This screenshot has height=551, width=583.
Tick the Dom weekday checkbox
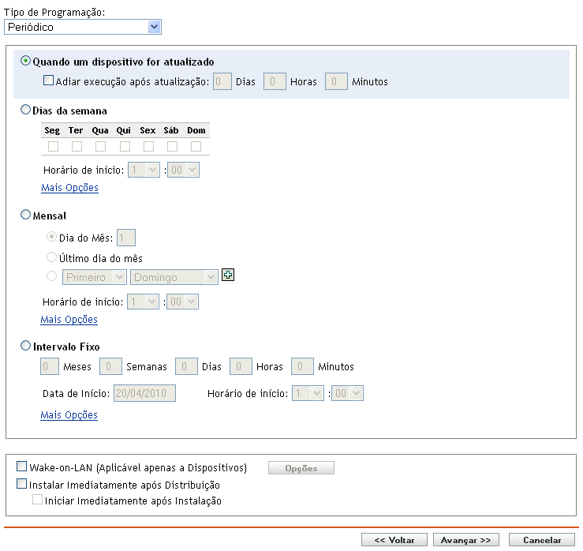point(196,146)
